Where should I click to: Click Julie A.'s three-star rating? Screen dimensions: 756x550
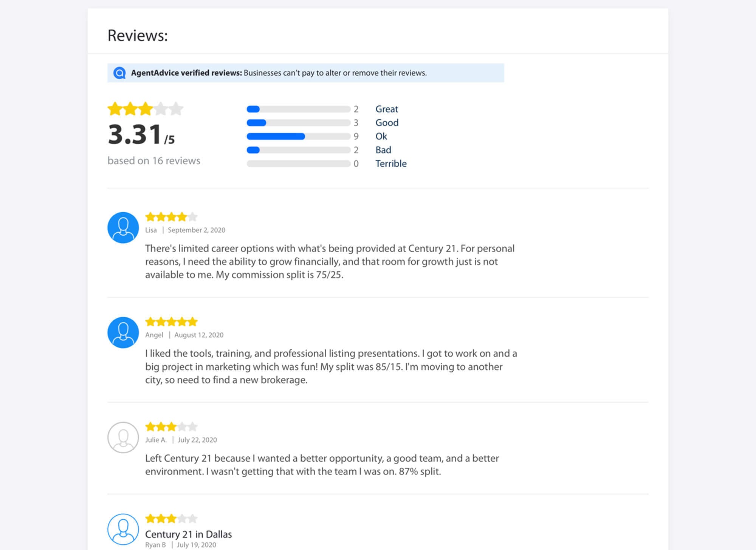pyautogui.click(x=172, y=427)
